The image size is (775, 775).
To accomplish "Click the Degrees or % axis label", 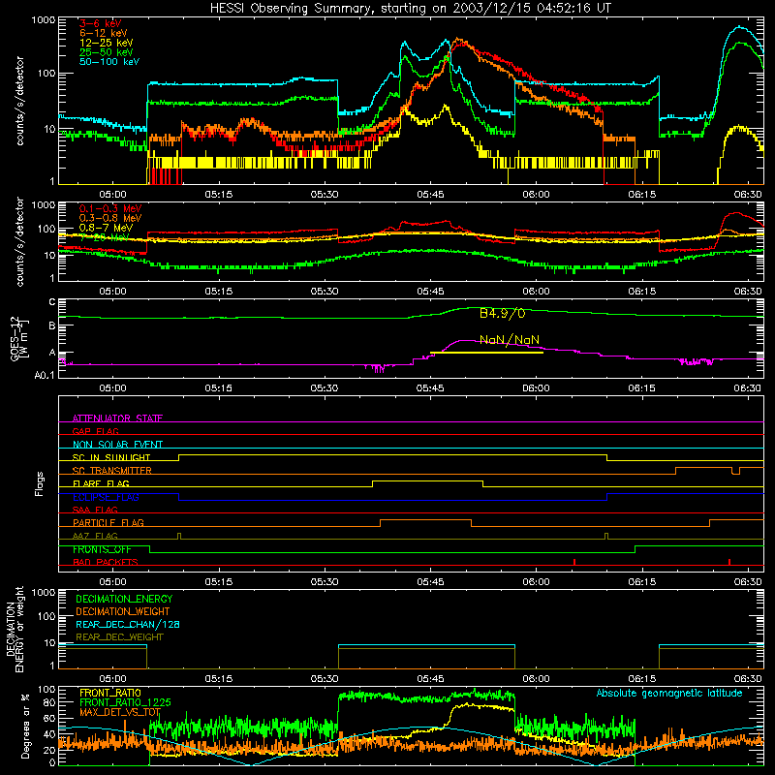I will [x=25, y=726].
